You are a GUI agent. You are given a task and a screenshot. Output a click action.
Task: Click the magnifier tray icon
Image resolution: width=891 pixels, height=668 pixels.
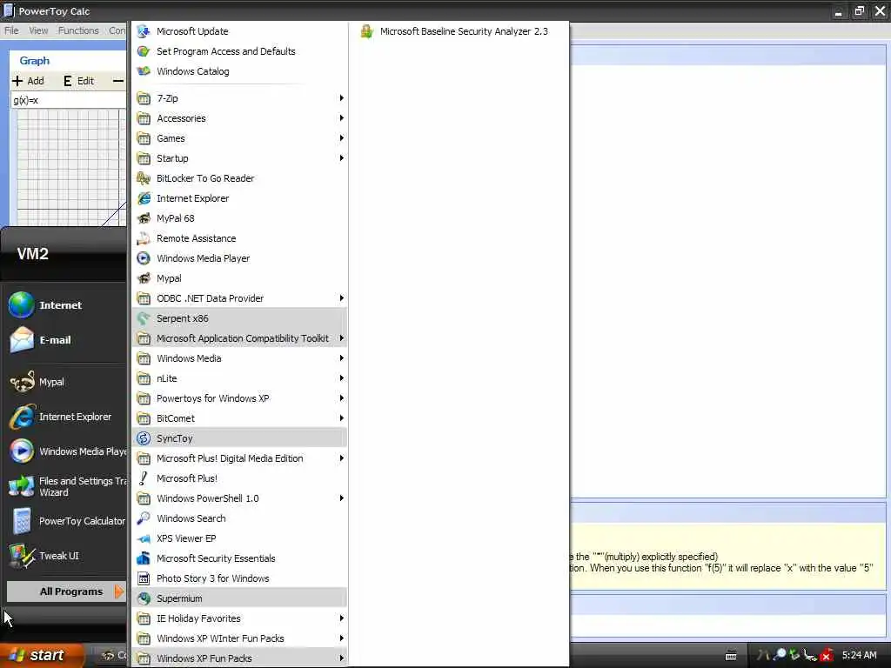point(780,655)
